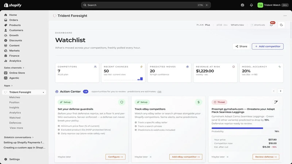Open conversation Creating a custom app

(x=24, y=148)
